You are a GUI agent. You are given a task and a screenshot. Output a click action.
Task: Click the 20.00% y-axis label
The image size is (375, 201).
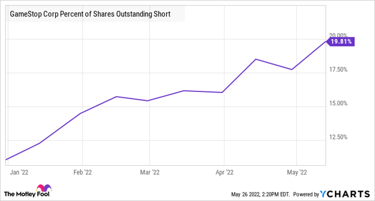coord(338,35)
